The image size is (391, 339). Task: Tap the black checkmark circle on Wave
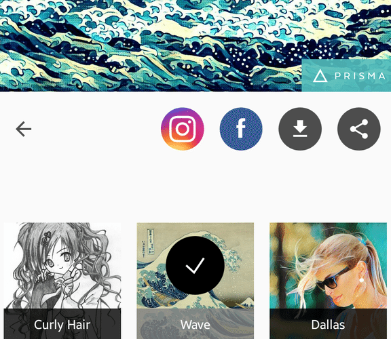pos(195,266)
